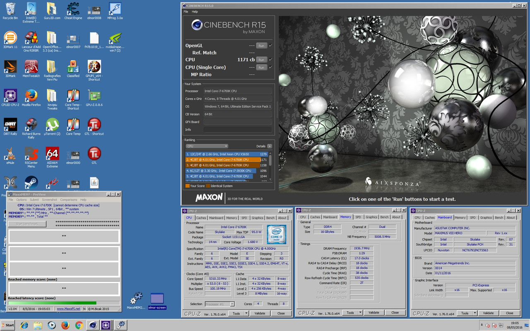Select the Classified desktop icon

[73, 69]
